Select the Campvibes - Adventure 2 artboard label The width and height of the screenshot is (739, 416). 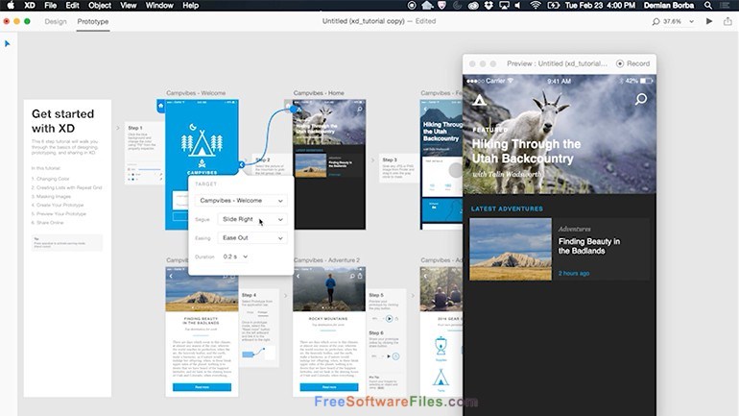pyautogui.click(x=326, y=260)
